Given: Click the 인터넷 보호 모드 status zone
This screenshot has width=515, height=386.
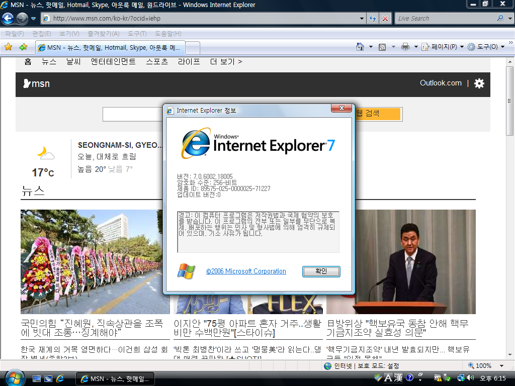Looking at the screenshot, I should pos(361,366).
